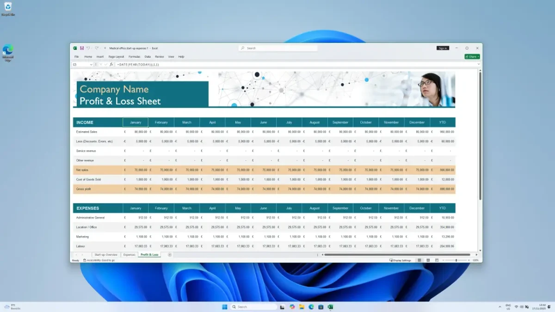Open Display Settings in status bar
Screen dimensions: 555x312
click(401, 260)
